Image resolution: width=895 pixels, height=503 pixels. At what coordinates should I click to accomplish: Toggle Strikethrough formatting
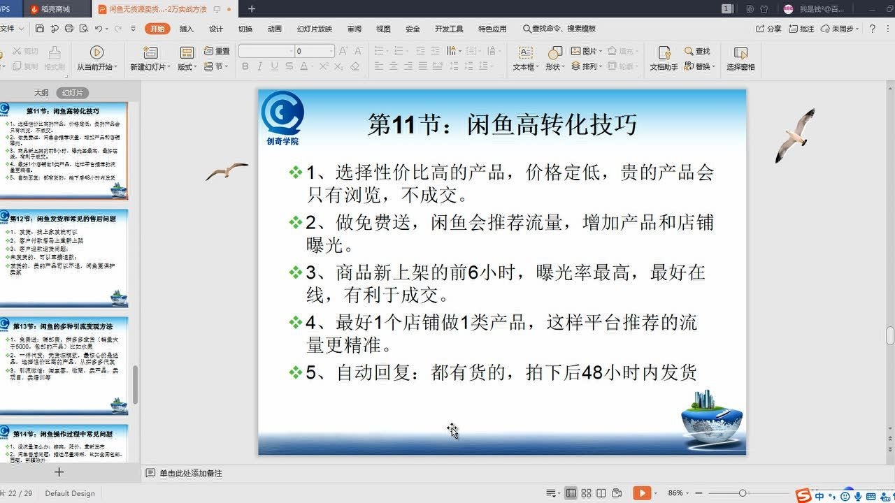coord(289,66)
